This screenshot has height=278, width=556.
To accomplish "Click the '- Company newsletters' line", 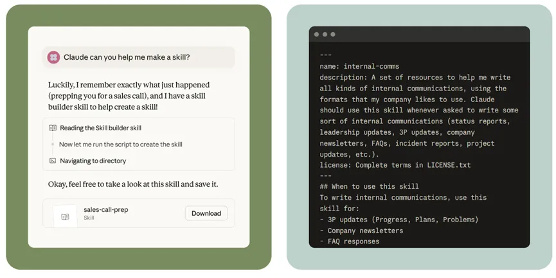I will pyautogui.click(x=361, y=230).
